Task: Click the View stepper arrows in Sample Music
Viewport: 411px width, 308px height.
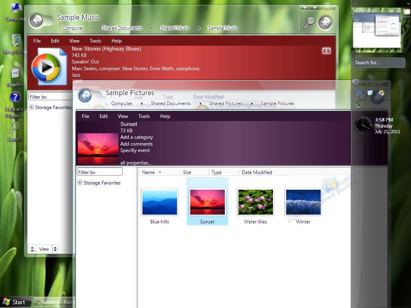Action: coord(55,249)
